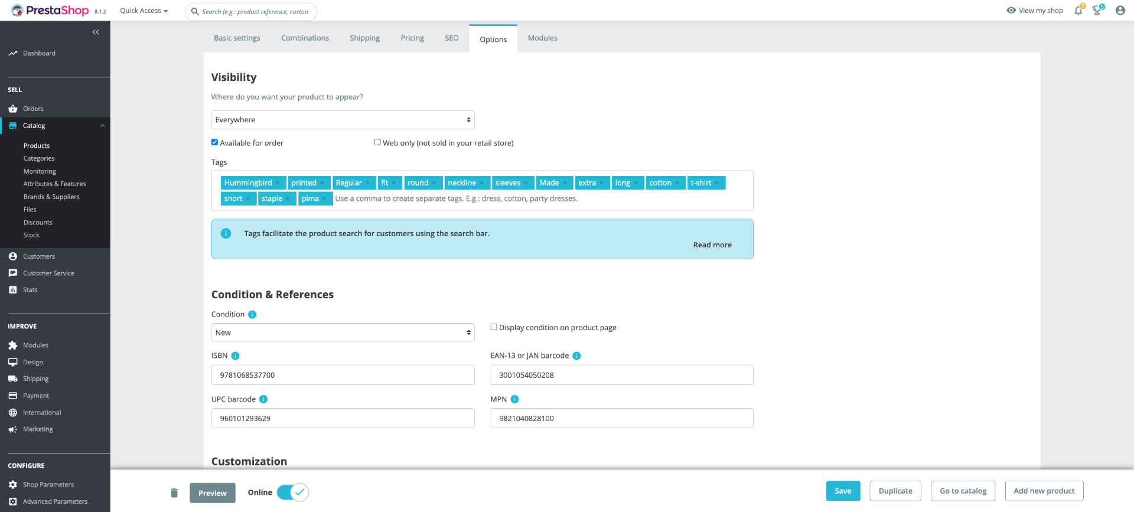
Task: Switch to Pricing tab
Action: point(412,38)
